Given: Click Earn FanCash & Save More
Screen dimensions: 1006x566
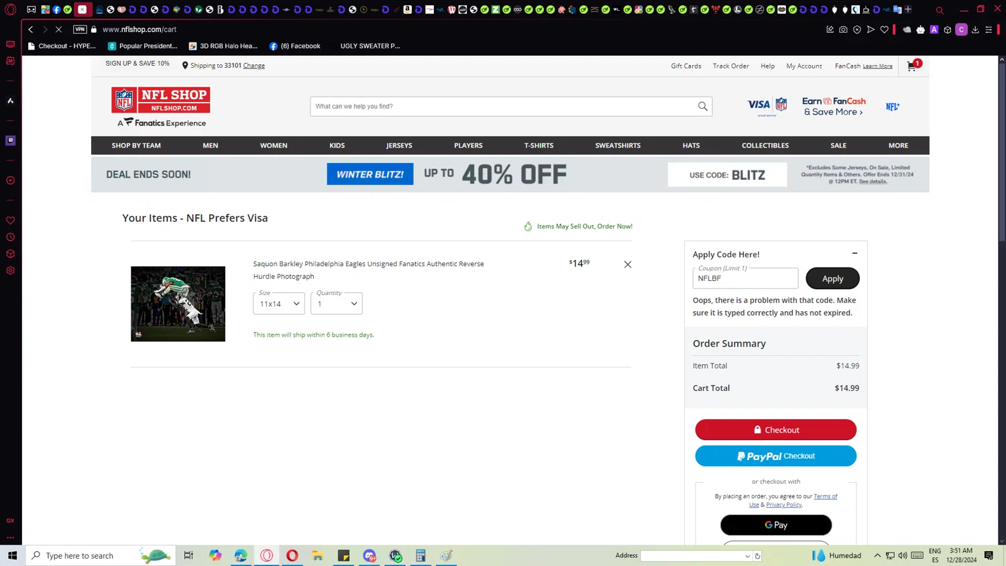Looking at the screenshot, I should coord(834,107).
